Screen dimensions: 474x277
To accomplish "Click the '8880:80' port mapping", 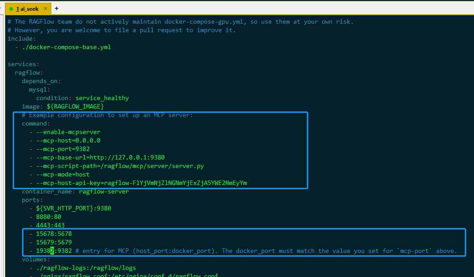I will click(49, 217).
